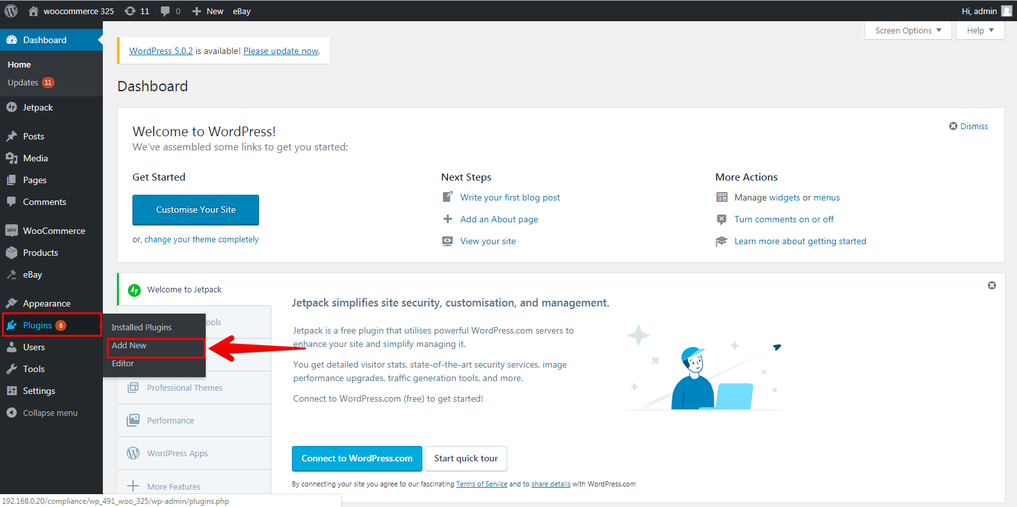Screen dimensions: 1017x507
Task: Click the Please update now link
Action: click(x=280, y=51)
